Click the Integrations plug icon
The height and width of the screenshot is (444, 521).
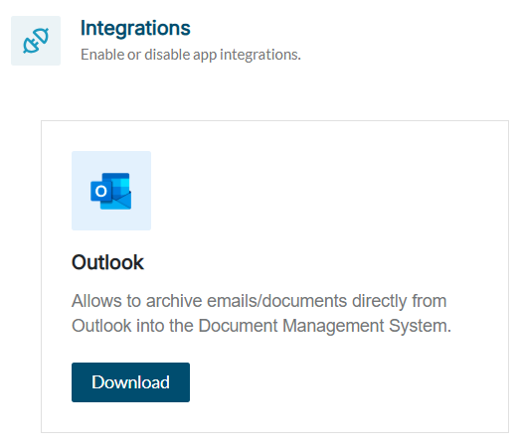tap(36, 41)
